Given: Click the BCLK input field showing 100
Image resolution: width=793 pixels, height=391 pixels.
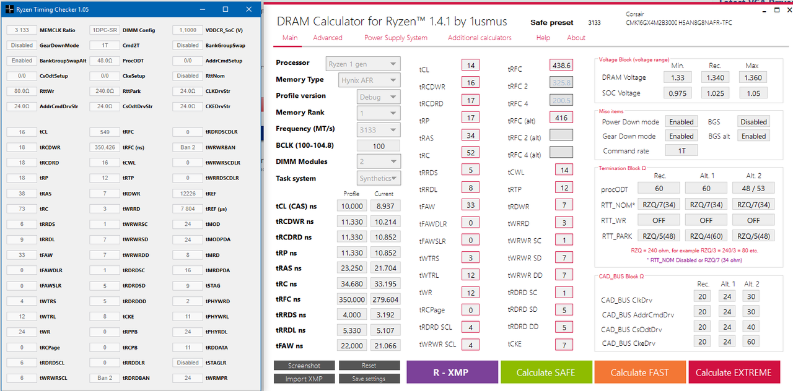Looking at the screenshot, I should coord(379,146).
